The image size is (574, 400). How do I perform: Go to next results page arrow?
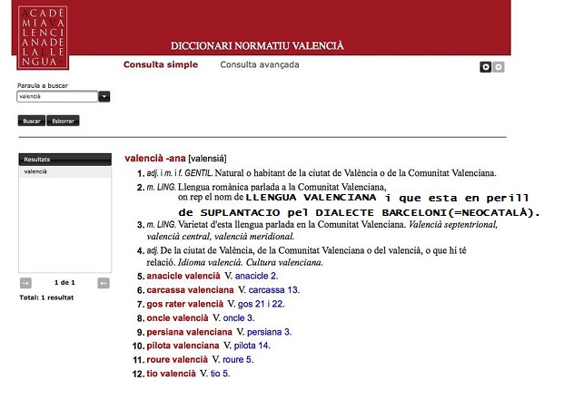(x=104, y=283)
